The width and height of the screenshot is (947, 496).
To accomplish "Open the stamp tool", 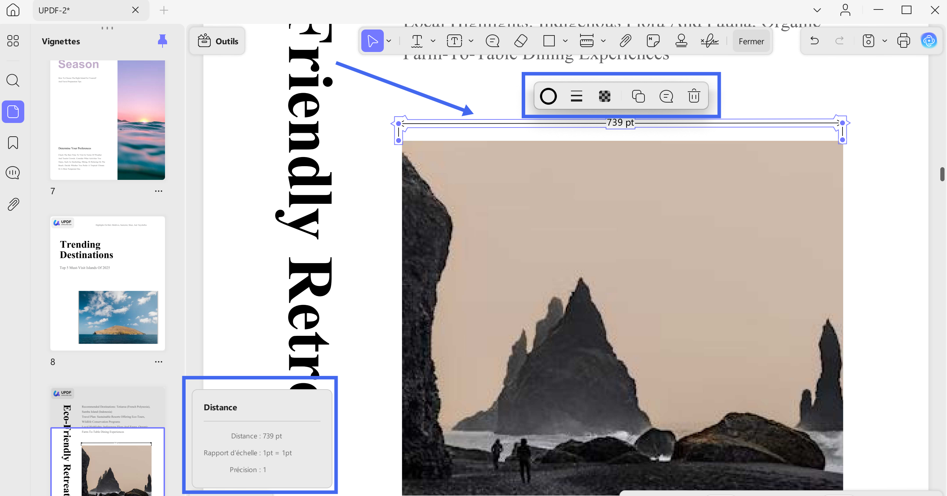I will [681, 41].
